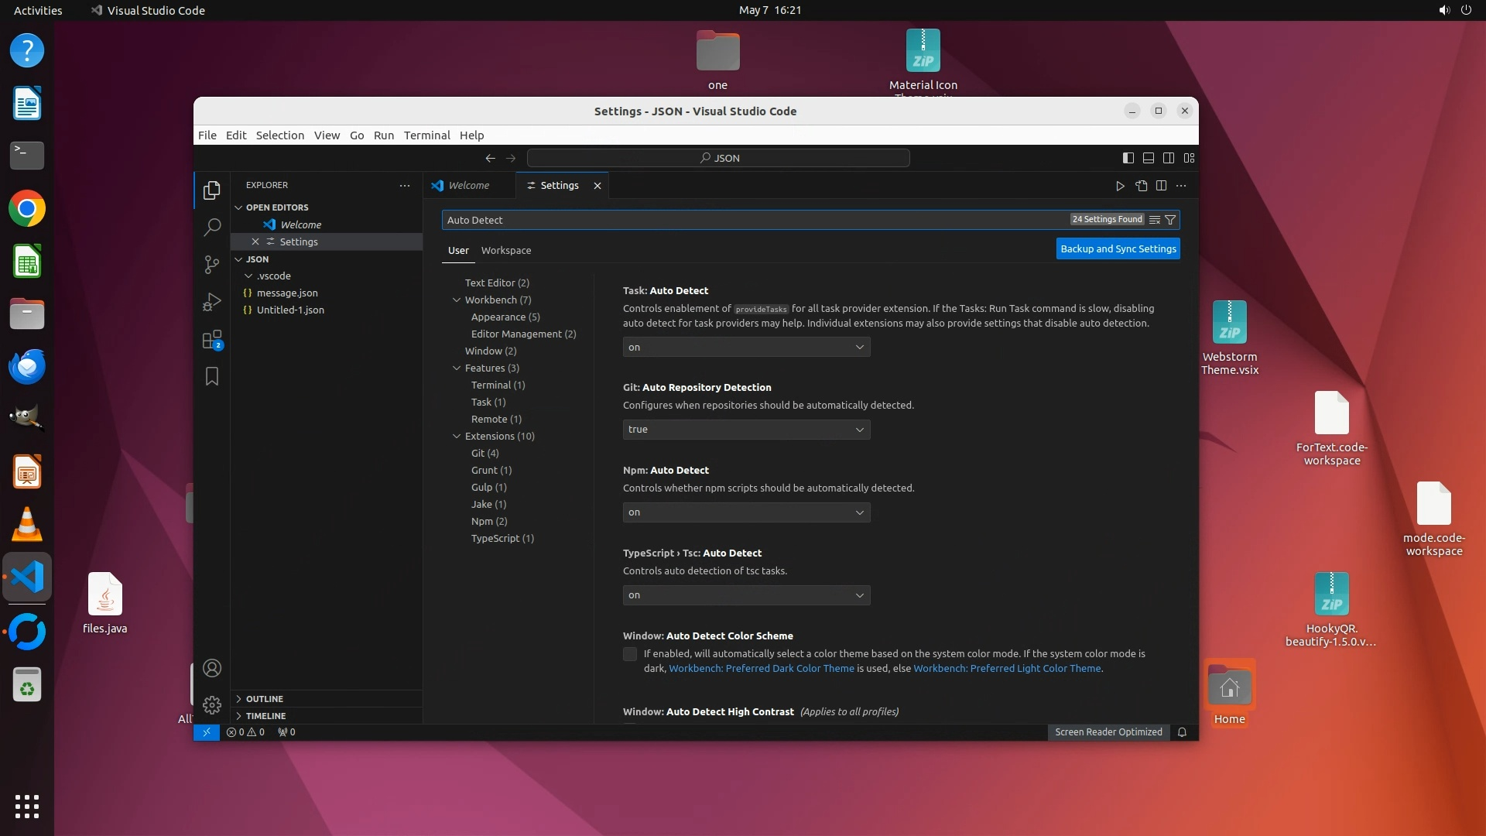This screenshot has height=836, width=1486.
Task: Collapse the Extensions (10) settings group
Action: point(457,437)
